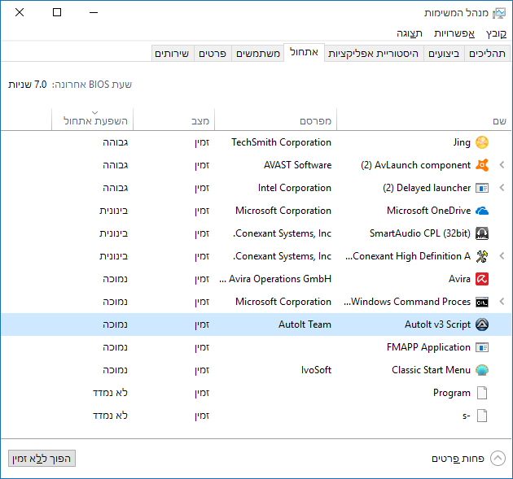The height and width of the screenshot is (479, 513).
Task: Click the Classic Start Menu shell icon
Action: 482,370
